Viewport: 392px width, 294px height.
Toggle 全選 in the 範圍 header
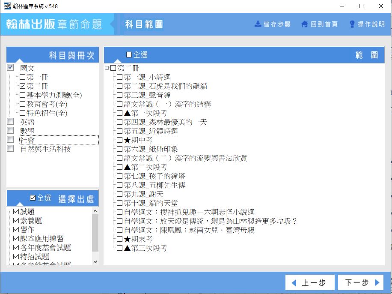(129, 55)
